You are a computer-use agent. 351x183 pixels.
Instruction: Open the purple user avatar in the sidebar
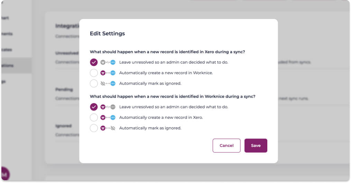[x=5, y=174]
